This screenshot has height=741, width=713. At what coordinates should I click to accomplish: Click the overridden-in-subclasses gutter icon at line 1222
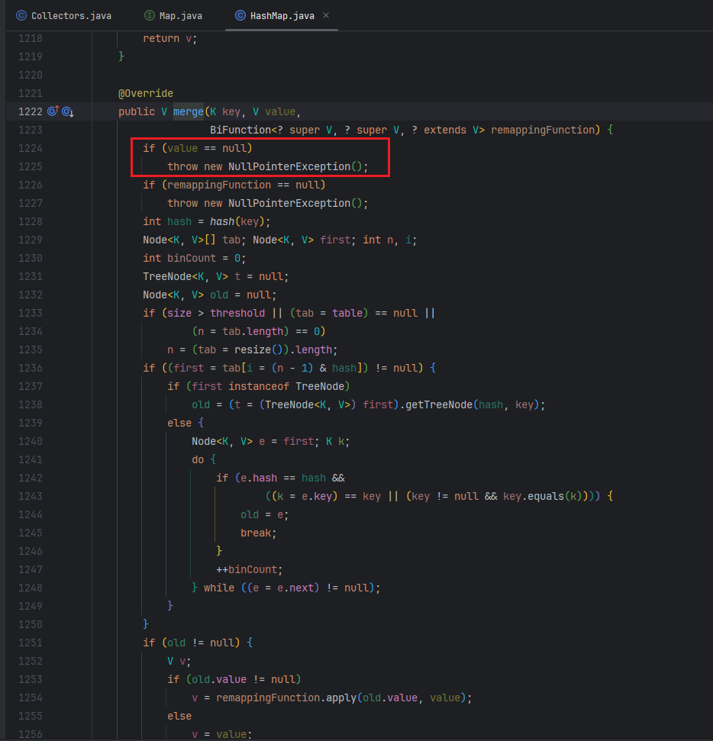(x=67, y=111)
